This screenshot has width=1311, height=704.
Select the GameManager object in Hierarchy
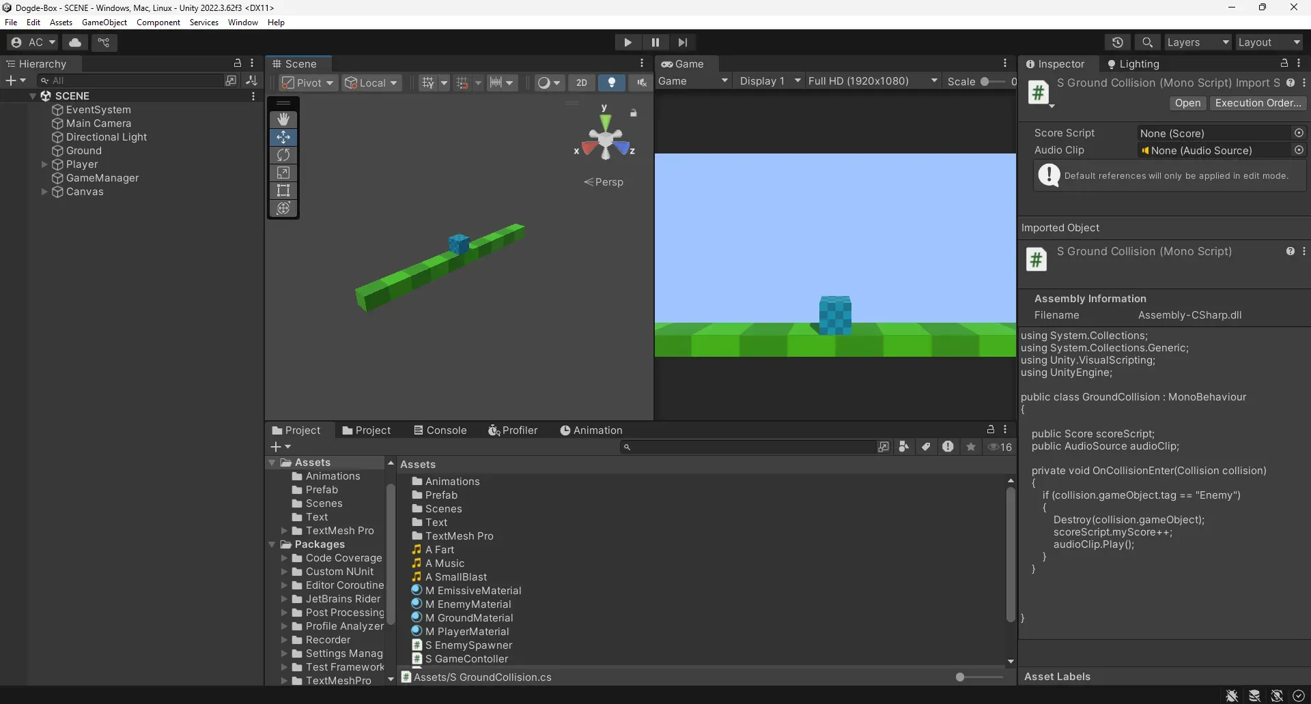102,178
